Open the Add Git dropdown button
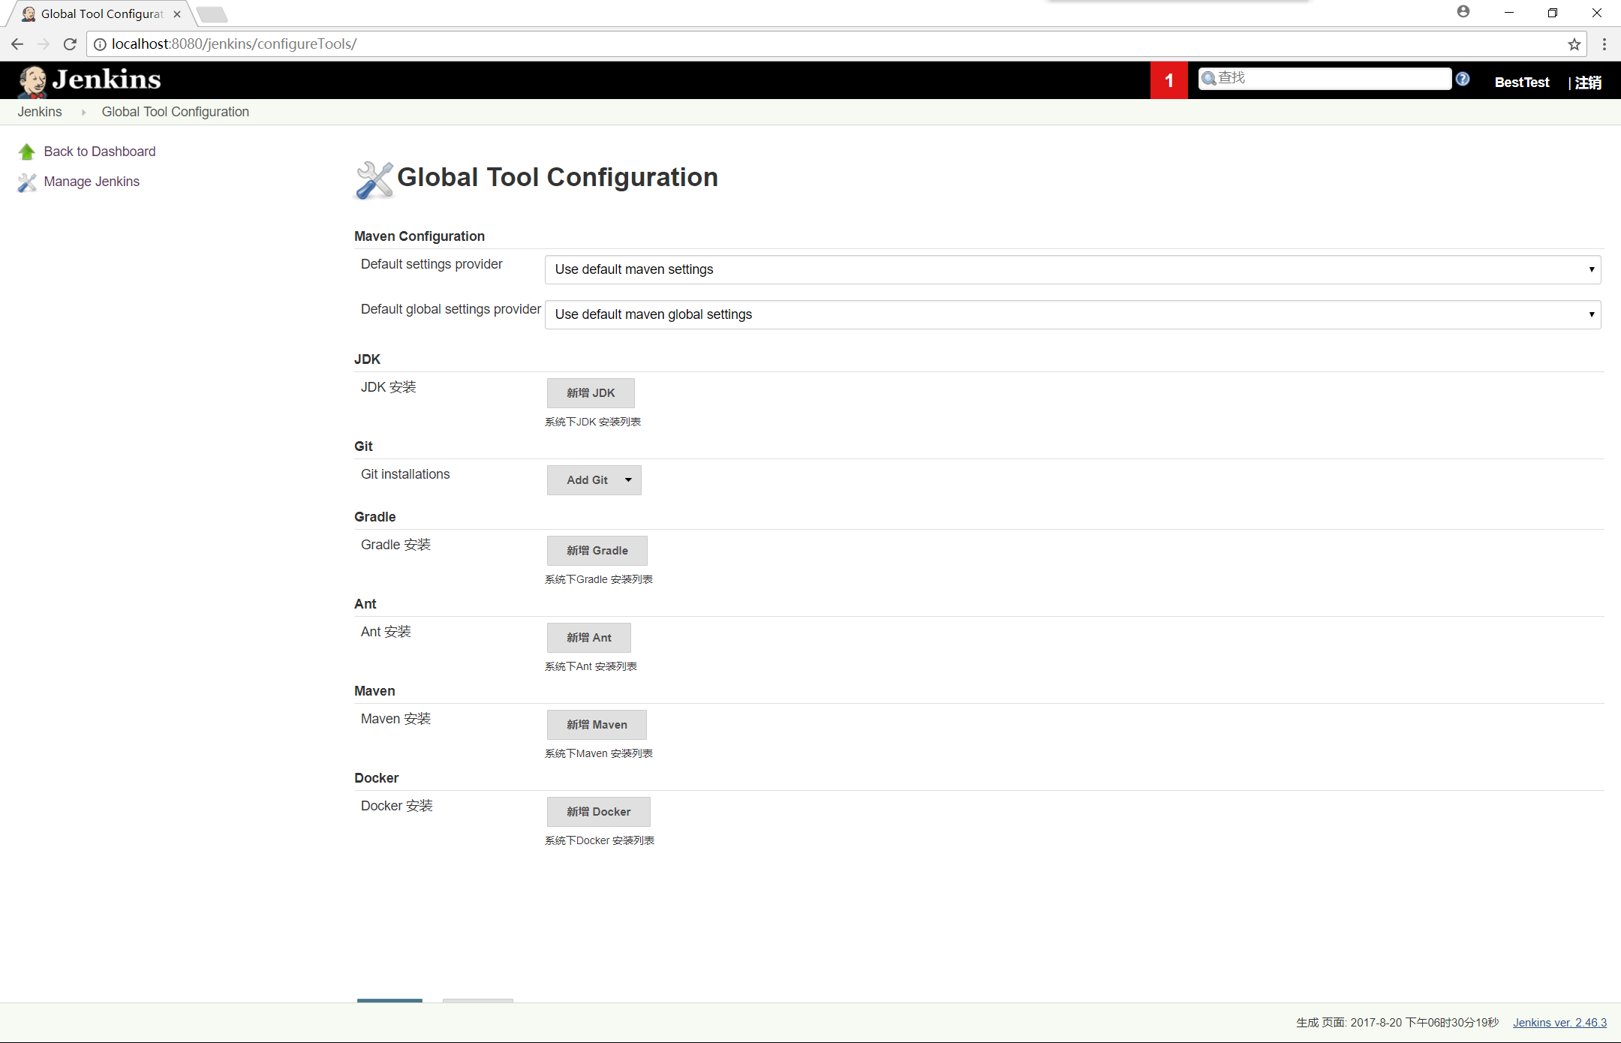This screenshot has width=1621, height=1043. pyautogui.click(x=594, y=480)
